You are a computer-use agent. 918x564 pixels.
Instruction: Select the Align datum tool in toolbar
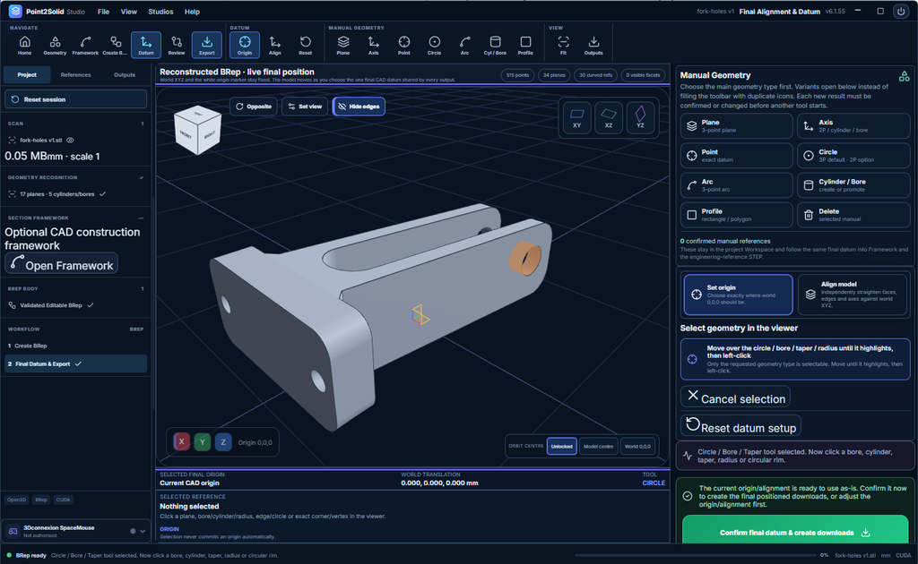(275, 45)
